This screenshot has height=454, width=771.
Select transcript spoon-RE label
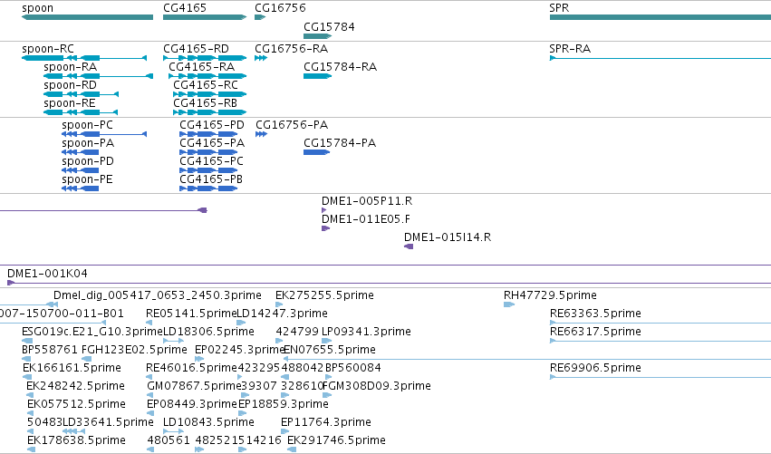pyautogui.click(x=70, y=103)
